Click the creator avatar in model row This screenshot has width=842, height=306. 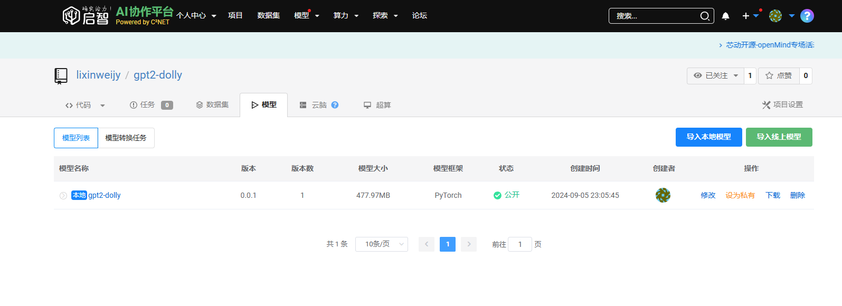[663, 195]
